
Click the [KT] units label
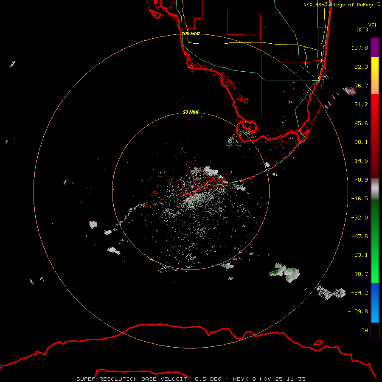tap(362, 29)
